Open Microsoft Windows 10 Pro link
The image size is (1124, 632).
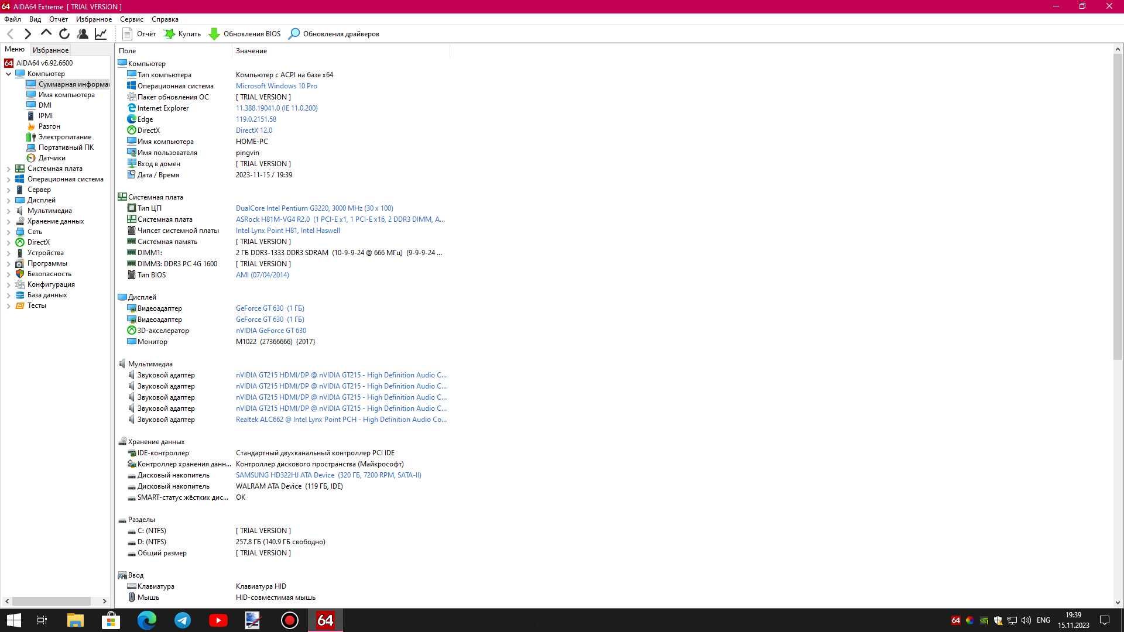point(276,86)
